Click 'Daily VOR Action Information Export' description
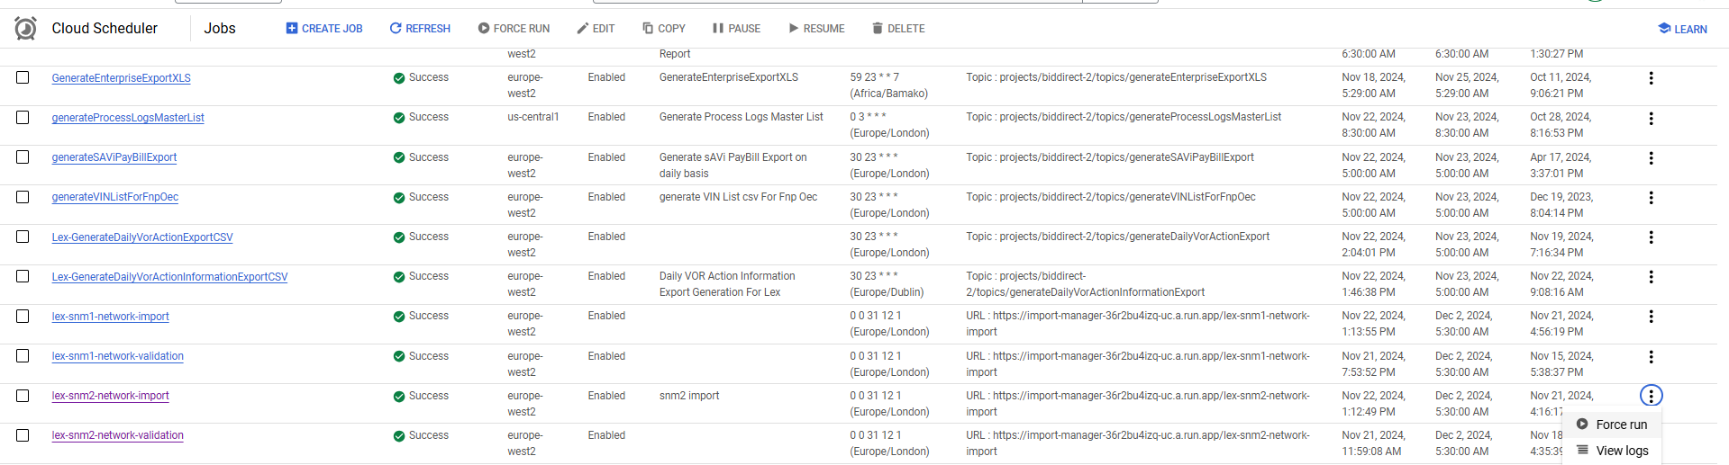This screenshot has width=1729, height=465. [x=727, y=284]
